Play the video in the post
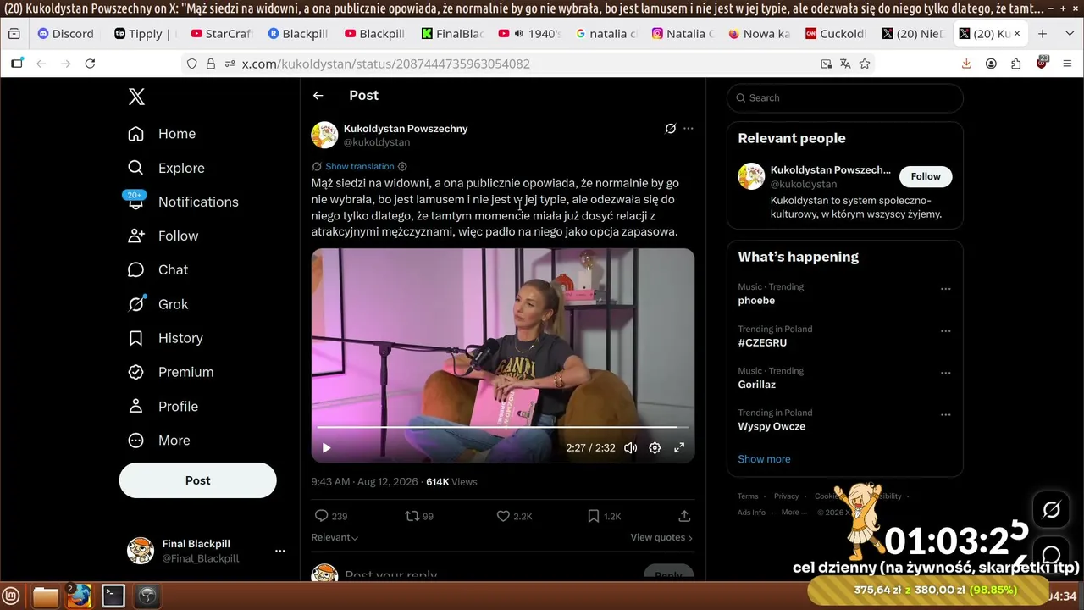 coord(326,448)
